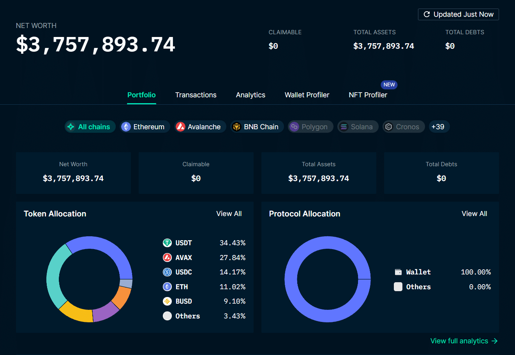This screenshot has width=515, height=355.
Task: Click the BUSD token icon
Action: [x=167, y=301]
